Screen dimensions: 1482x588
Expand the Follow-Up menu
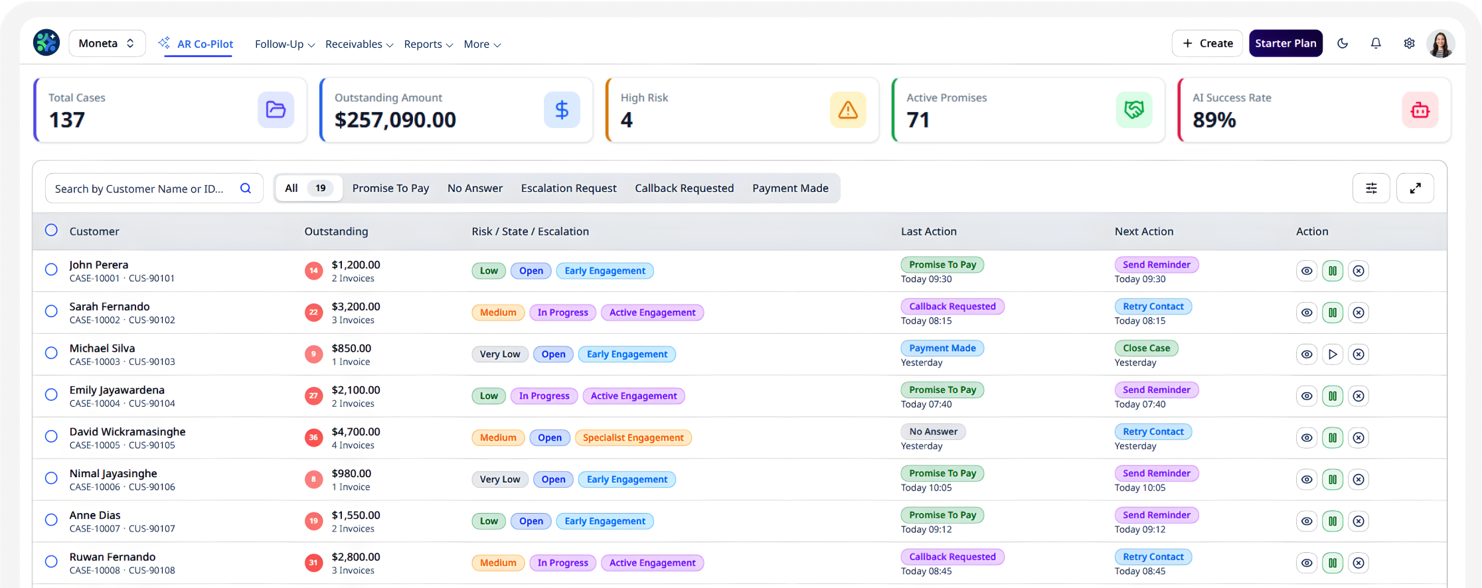click(x=285, y=44)
